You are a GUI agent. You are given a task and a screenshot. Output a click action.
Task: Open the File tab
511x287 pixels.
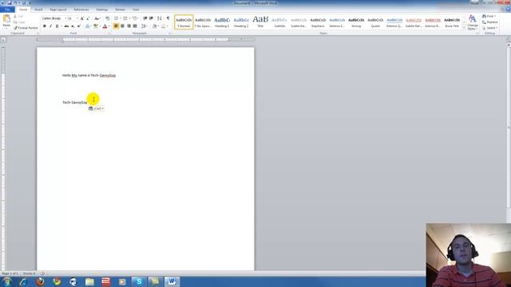(7, 10)
